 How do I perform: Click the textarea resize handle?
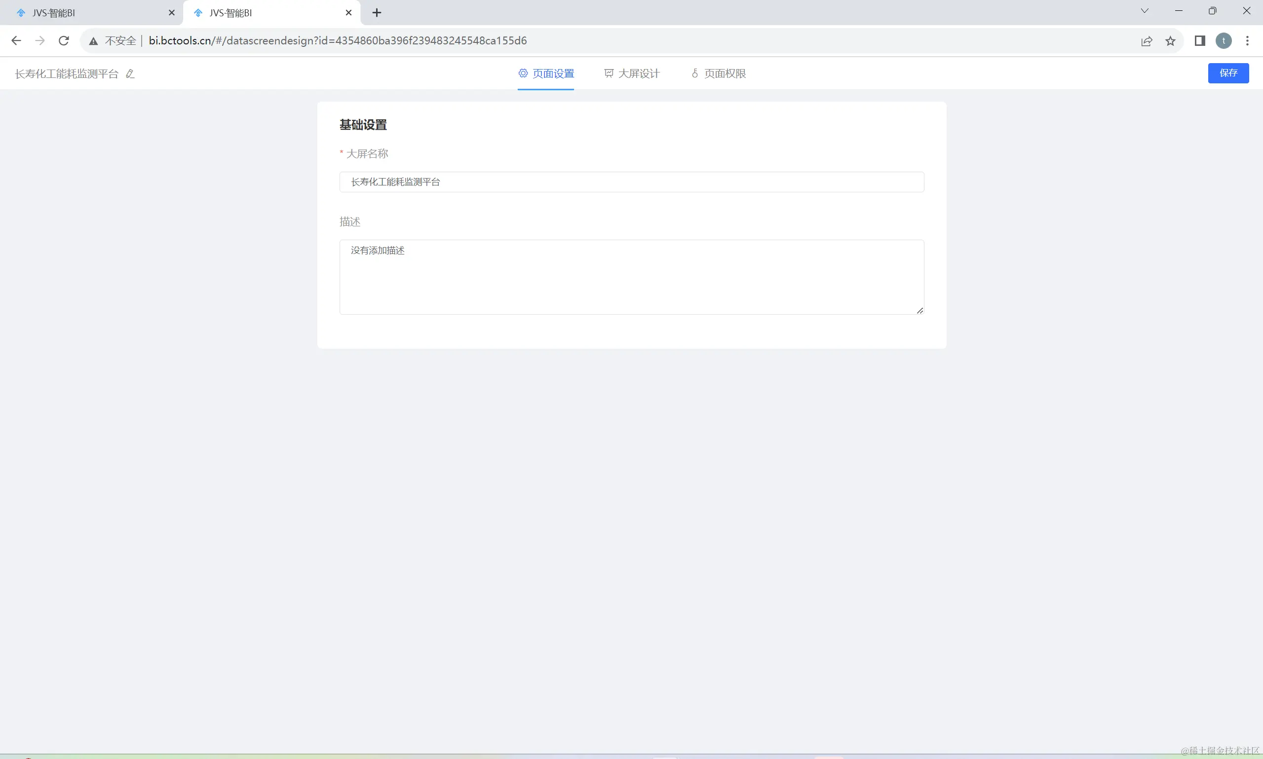pos(919,310)
